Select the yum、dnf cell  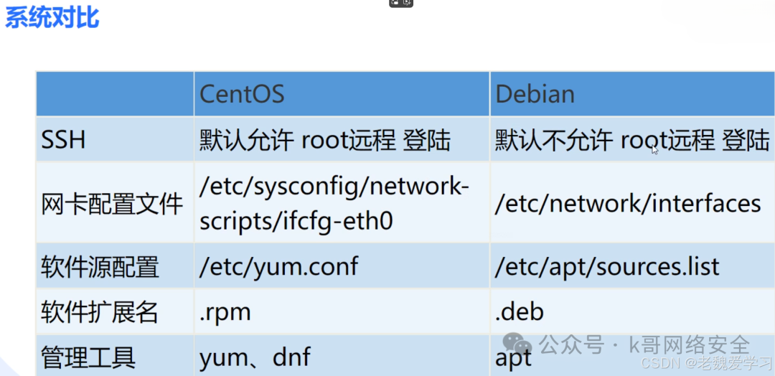(342, 356)
